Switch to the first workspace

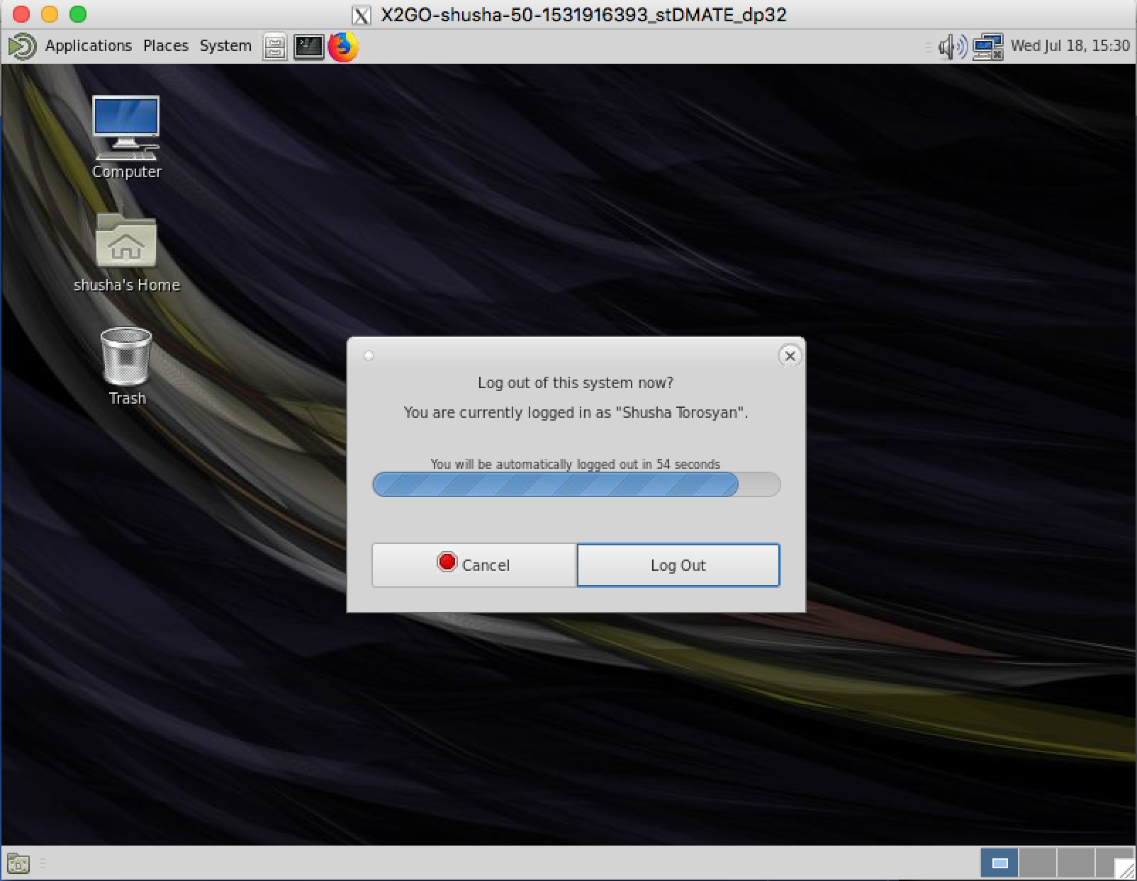[x=999, y=863]
